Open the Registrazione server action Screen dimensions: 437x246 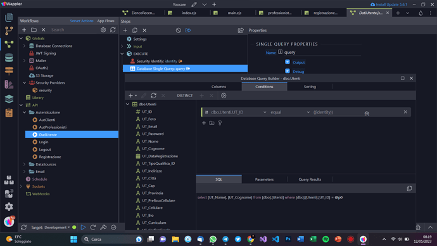[50, 157]
